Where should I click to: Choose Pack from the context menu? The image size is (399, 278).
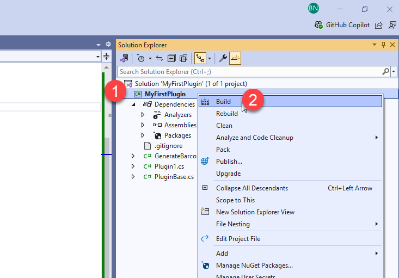290,149
